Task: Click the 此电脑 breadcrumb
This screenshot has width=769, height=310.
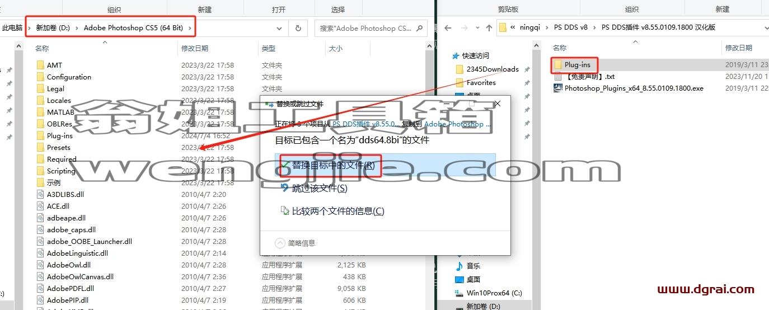Action: click(x=12, y=27)
